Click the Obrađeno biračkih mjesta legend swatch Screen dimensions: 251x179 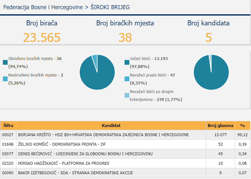pos(5,62)
